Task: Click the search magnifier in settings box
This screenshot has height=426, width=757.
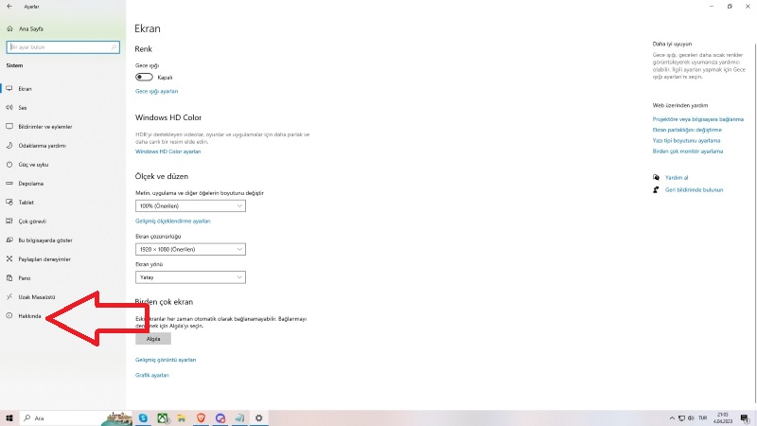Action: point(114,47)
